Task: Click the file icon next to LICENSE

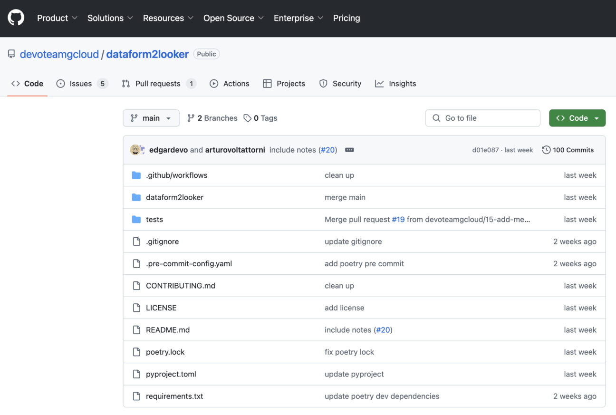Action: (136, 308)
